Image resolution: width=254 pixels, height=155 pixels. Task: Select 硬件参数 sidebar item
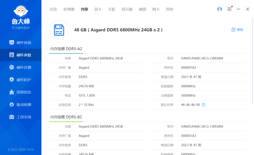coord(21,55)
